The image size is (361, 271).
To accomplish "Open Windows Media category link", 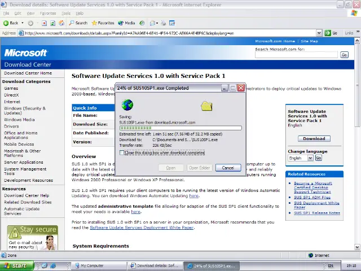I will tap(19, 120).
